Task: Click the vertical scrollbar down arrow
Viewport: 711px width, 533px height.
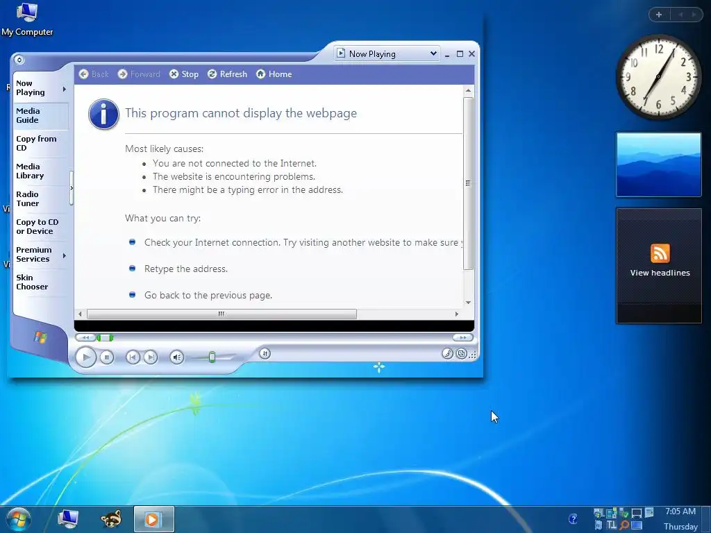Action: 469,303
